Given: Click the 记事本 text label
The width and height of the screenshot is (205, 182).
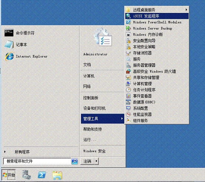Looking at the screenshot, I should [21, 45].
